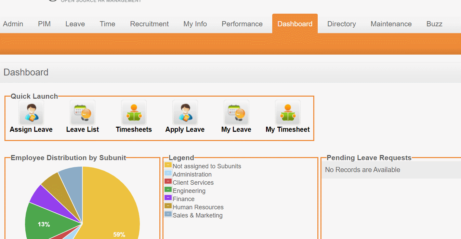Click the Human Resources legend label
The image size is (461, 239).
coord(198,207)
